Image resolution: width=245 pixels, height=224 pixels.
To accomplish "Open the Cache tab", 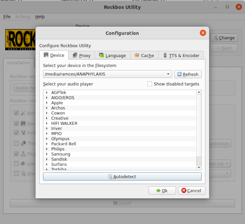I will [144, 56].
